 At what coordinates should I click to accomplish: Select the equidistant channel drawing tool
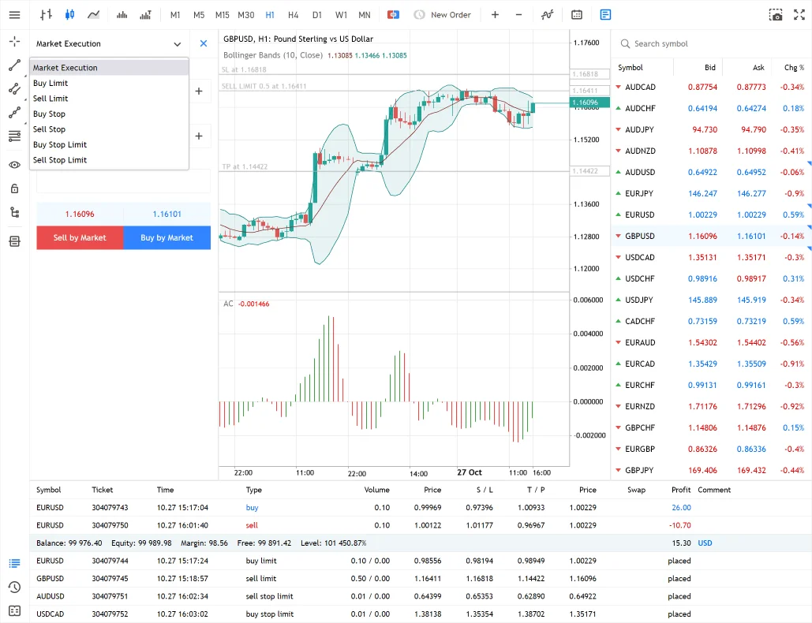pyautogui.click(x=13, y=89)
